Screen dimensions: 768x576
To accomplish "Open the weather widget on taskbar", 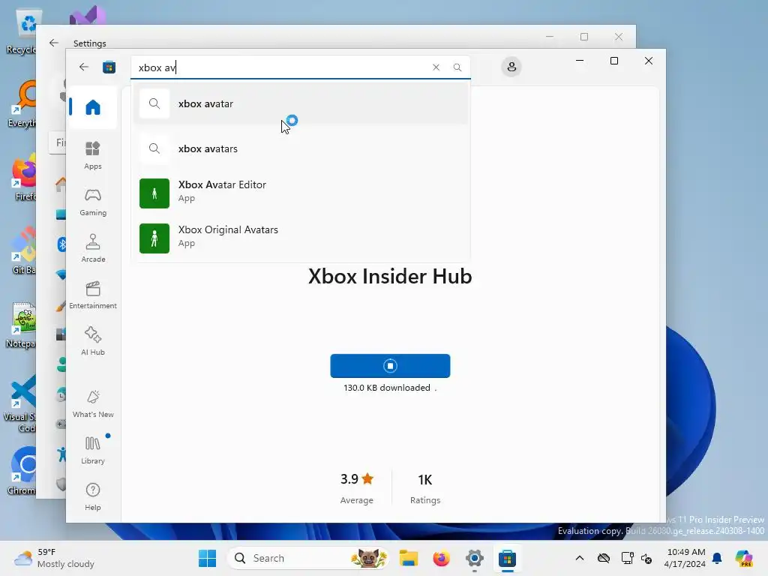I will click(x=54, y=558).
